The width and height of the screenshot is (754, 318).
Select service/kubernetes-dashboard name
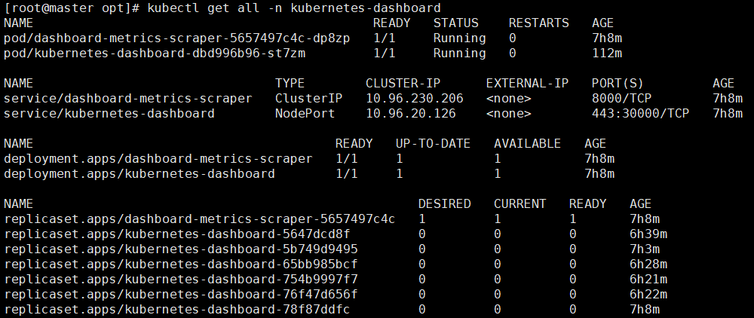109,114
